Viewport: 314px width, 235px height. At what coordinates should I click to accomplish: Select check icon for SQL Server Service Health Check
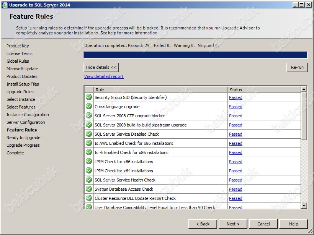click(89, 180)
